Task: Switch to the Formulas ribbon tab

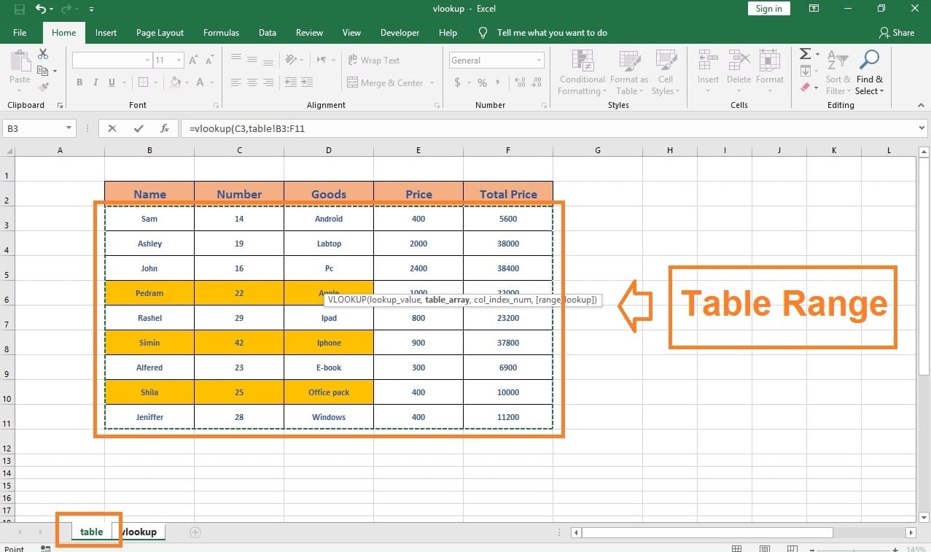Action: [x=221, y=32]
